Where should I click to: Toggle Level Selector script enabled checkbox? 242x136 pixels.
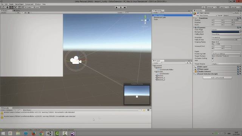pos(198,74)
